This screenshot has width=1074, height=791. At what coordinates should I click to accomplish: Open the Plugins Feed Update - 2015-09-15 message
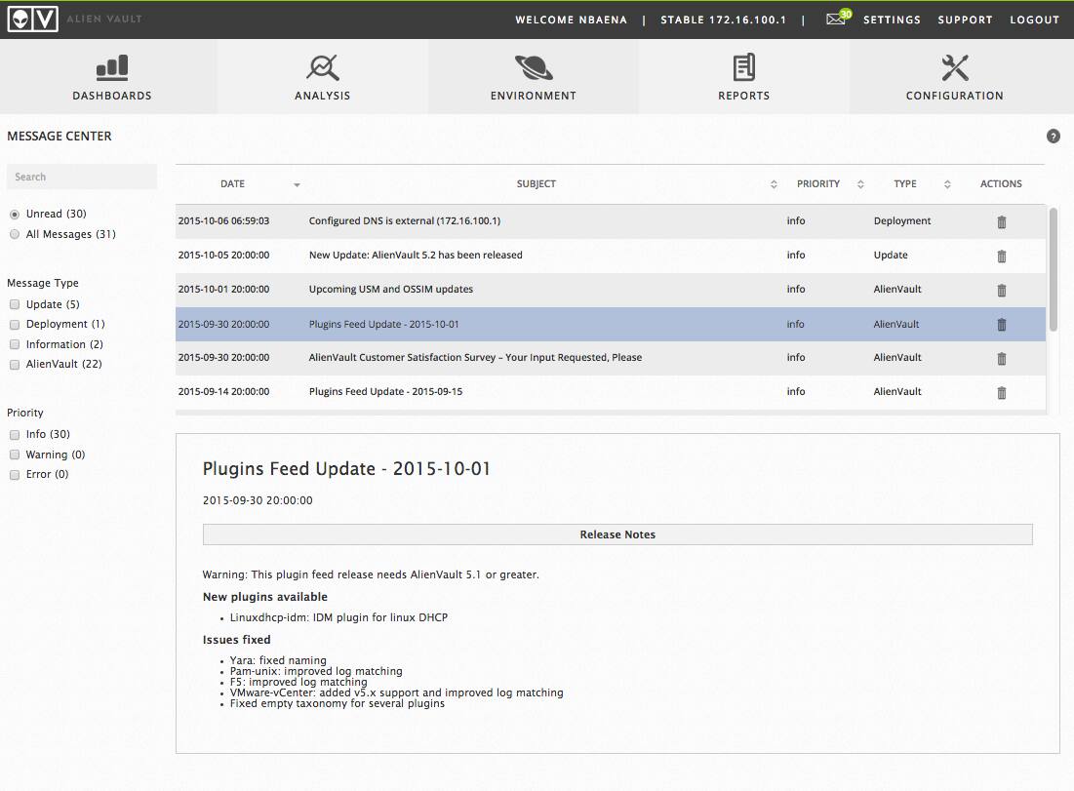point(385,392)
